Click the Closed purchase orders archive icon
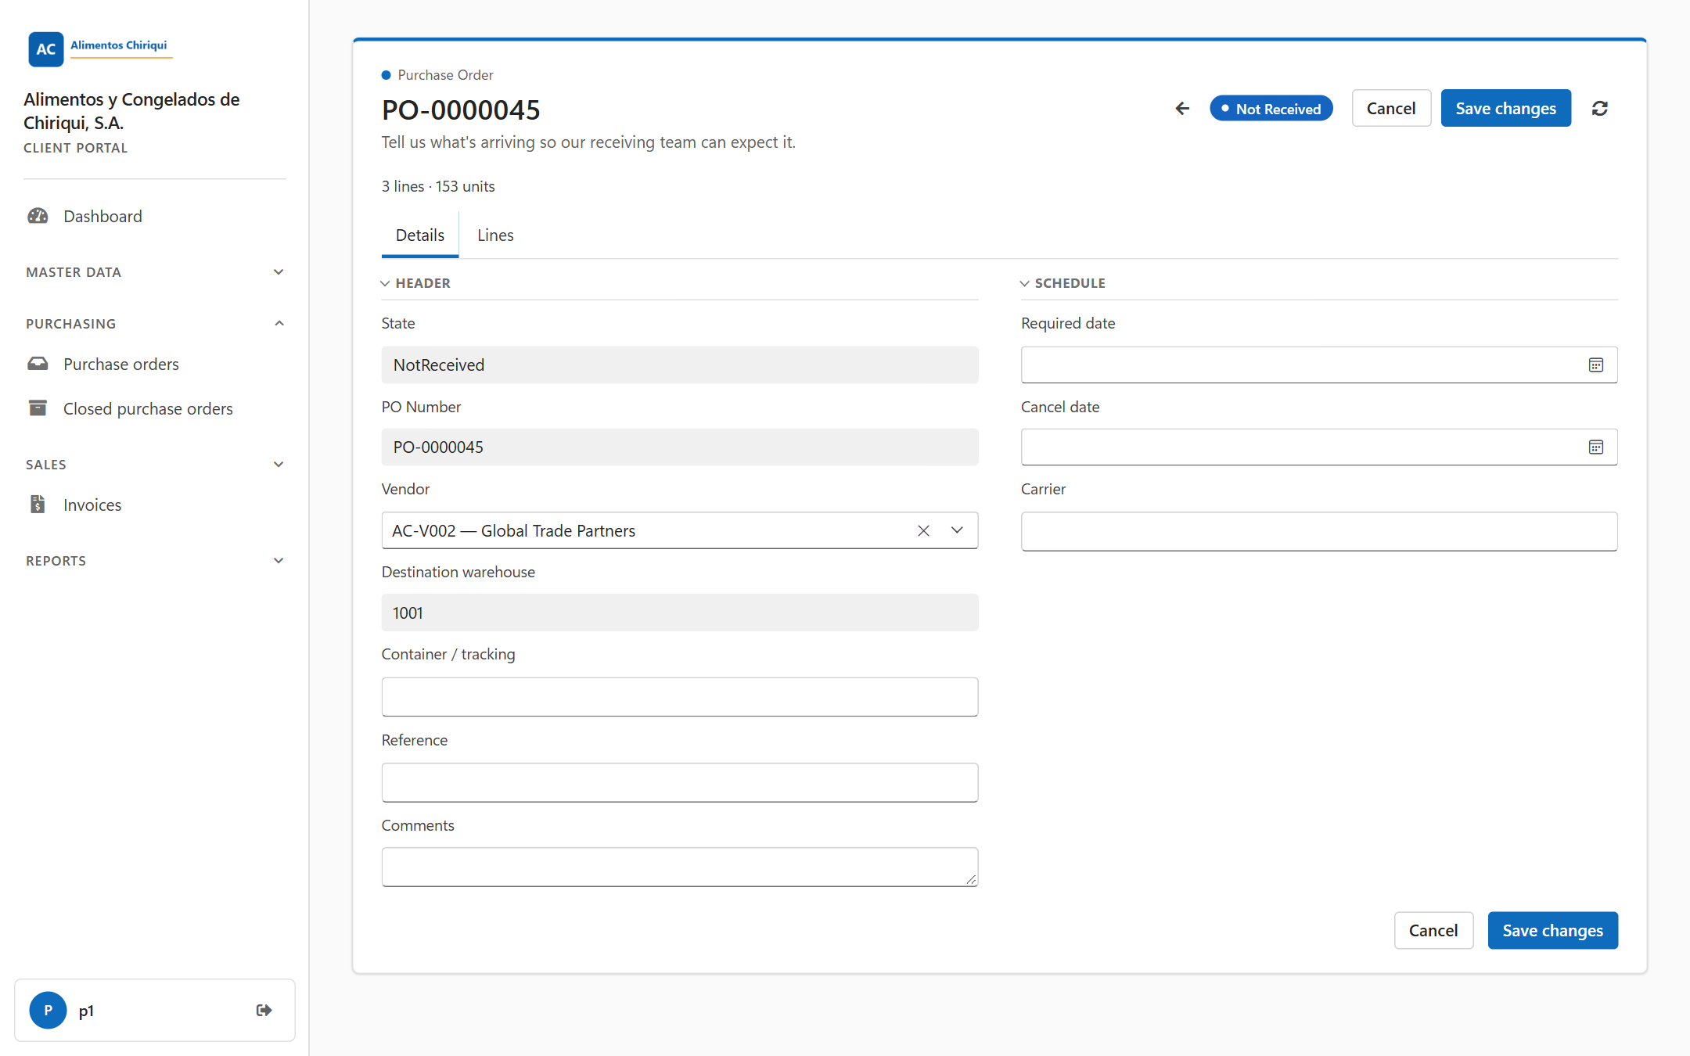1690x1056 pixels. [x=38, y=408]
